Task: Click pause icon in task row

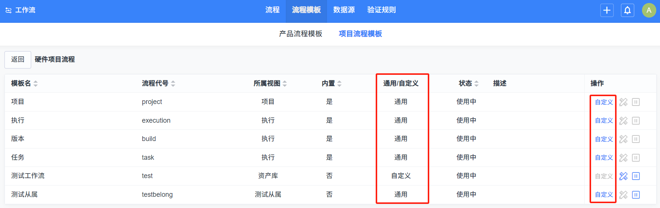Action: point(636,157)
